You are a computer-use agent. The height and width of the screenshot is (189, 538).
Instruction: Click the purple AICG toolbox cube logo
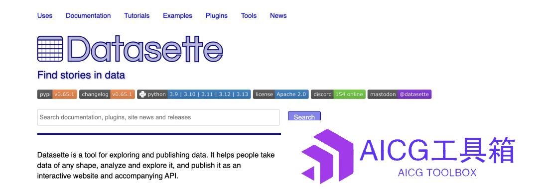coord(327,156)
